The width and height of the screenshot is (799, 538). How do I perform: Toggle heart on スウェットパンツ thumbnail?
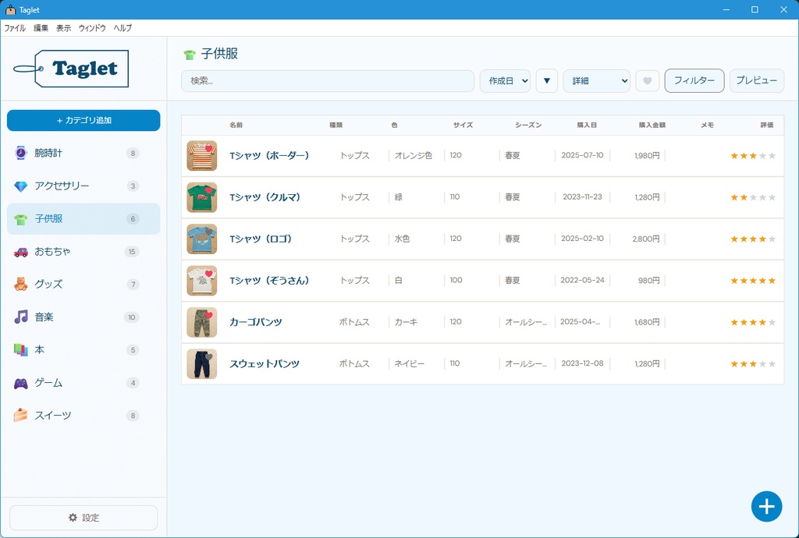click(x=208, y=357)
